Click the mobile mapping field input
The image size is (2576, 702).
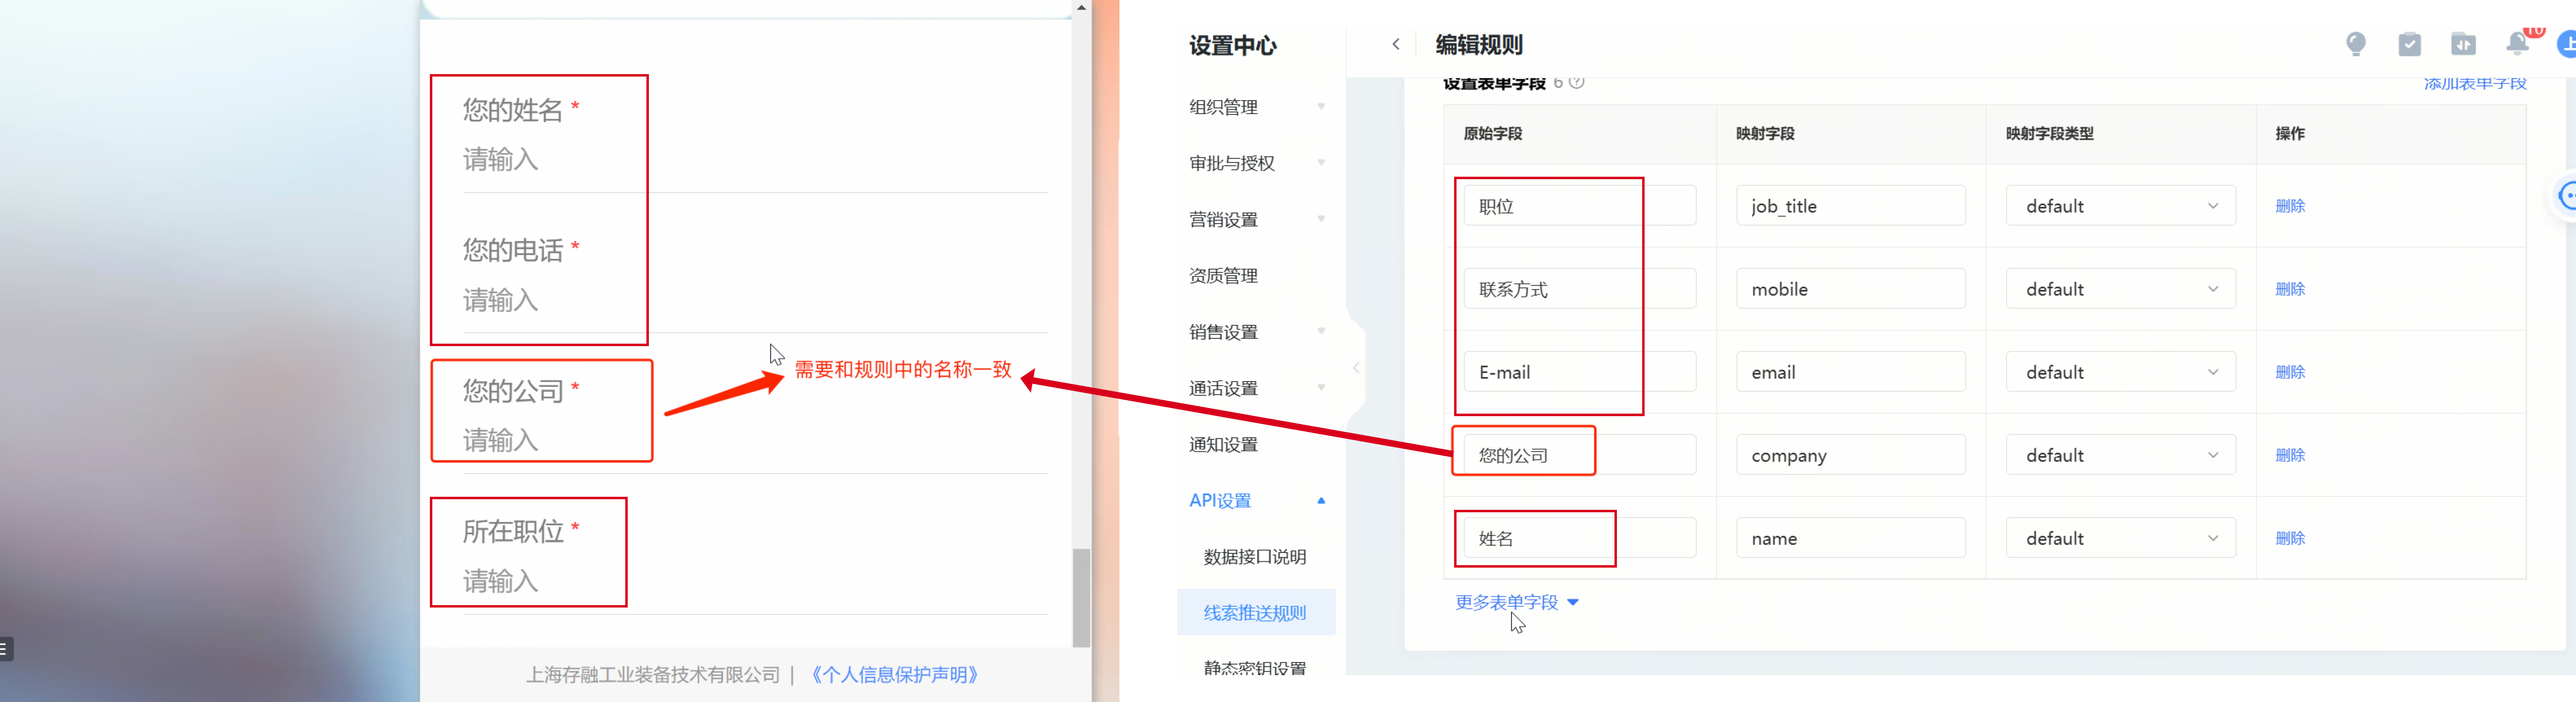(1851, 289)
